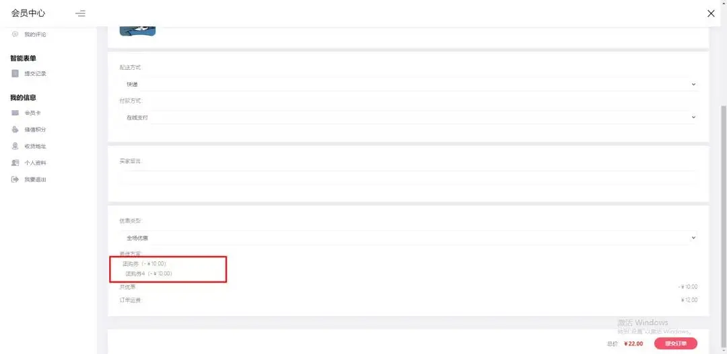Click the 会员卡 card icon
Screen dimensions: 727x354
tap(15, 113)
